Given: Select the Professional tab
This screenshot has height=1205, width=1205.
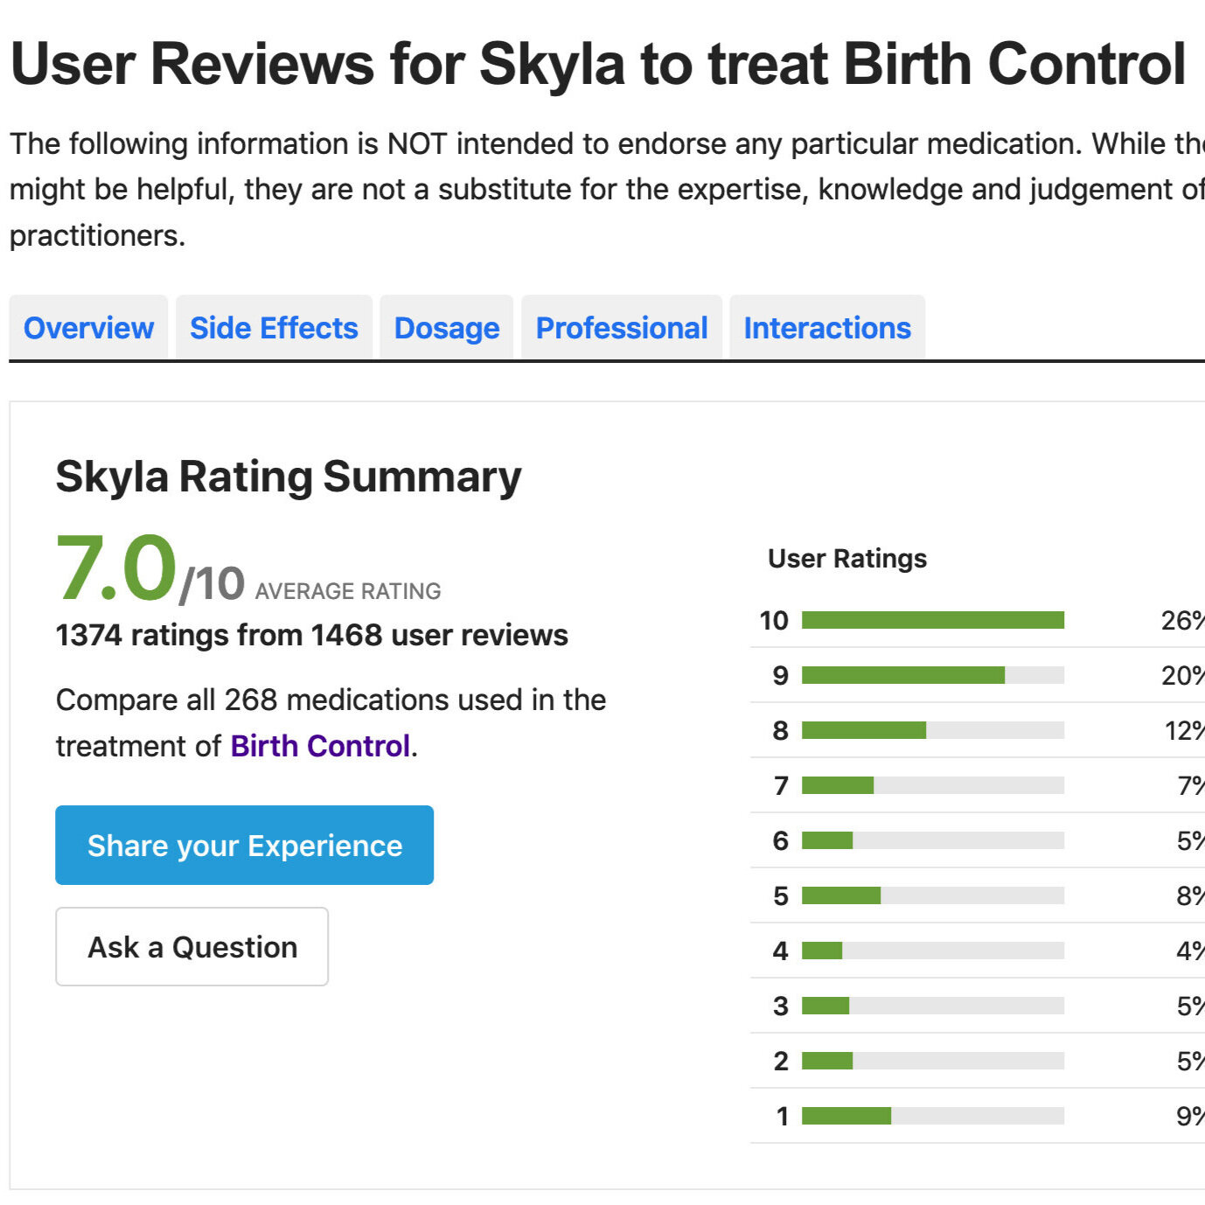Looking at the screenshot, I should click(622, 328).
